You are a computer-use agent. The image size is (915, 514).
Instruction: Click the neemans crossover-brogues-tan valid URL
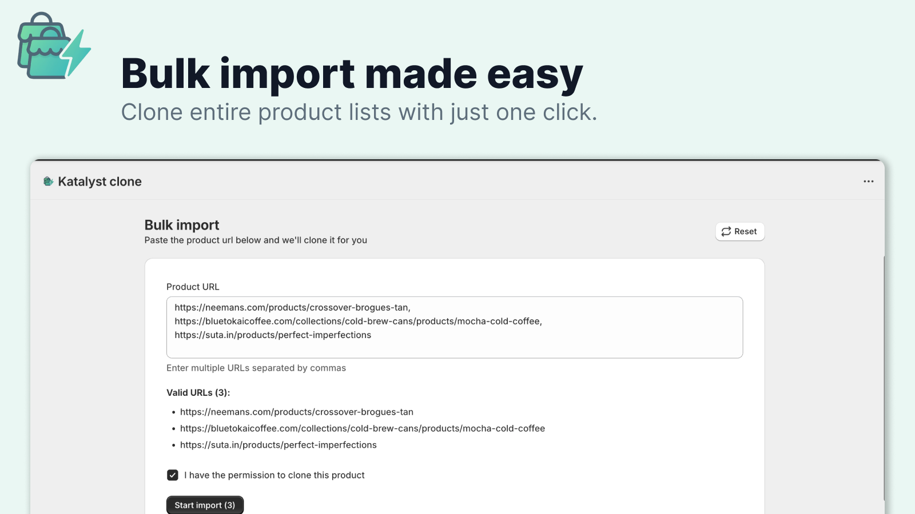pyautogui.click(x=296, y=412)
